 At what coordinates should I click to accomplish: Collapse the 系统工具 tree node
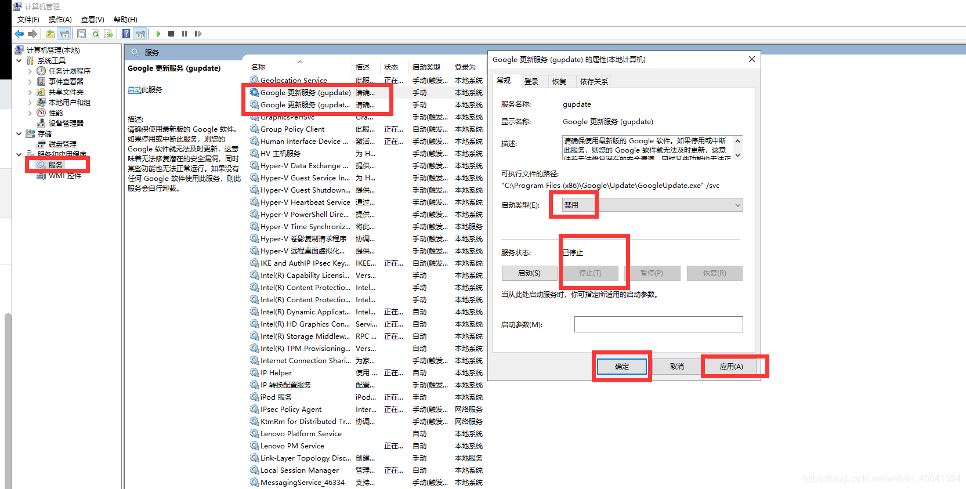coord(19,60)
